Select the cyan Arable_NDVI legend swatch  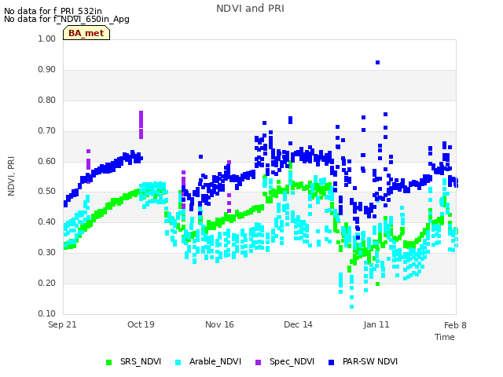pos(178,362)
